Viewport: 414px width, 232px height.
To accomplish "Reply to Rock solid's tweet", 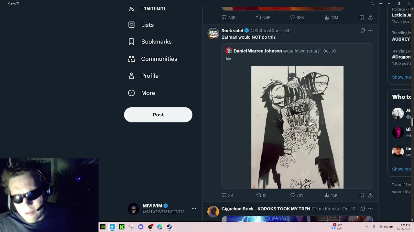I will (x=227, y=195).
